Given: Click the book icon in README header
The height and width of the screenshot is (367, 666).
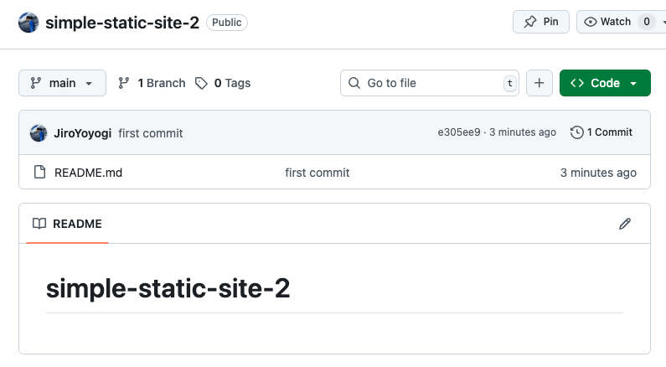Looking at the screenshot, I should 39,224.
